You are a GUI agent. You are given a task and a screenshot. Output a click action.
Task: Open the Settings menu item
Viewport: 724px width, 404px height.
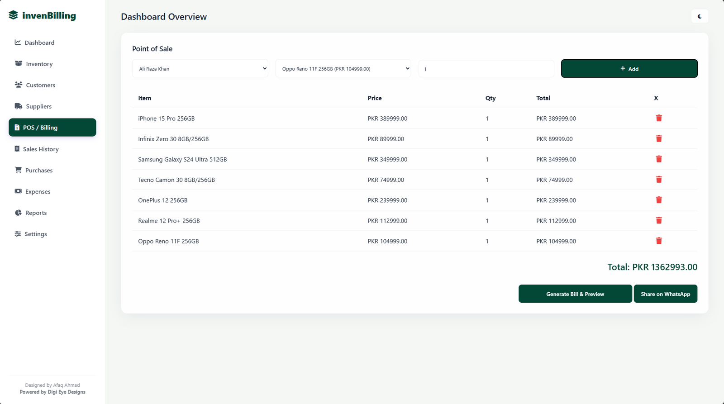(35, 234)
